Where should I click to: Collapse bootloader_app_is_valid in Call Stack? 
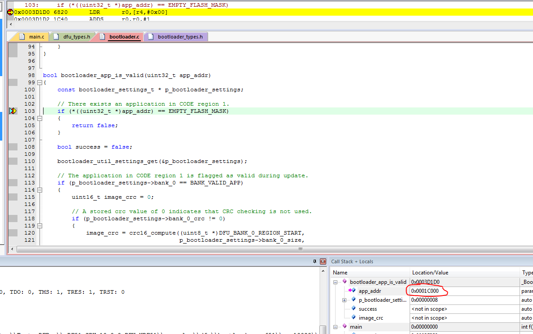336,282
